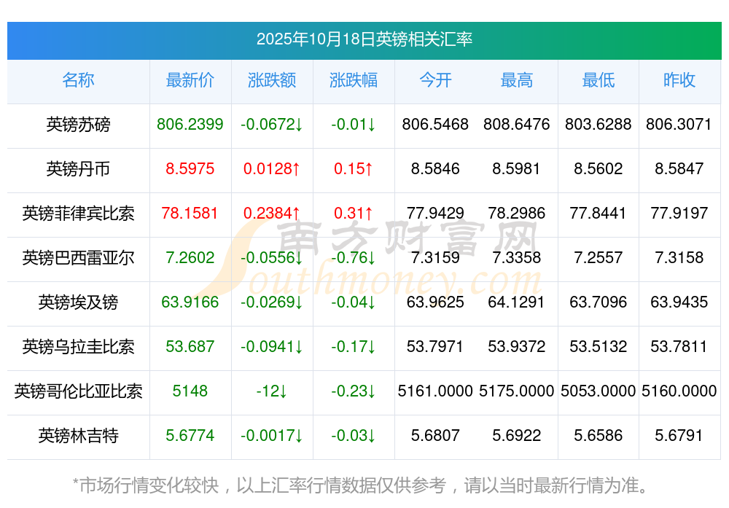Viewport: 729px width, 508px height.
Task: Click change amount -0.0017↓
Action: [x=272, y=436]
